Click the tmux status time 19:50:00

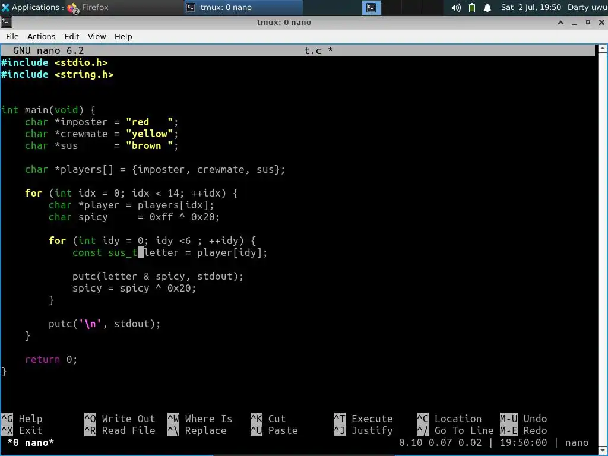524,442
